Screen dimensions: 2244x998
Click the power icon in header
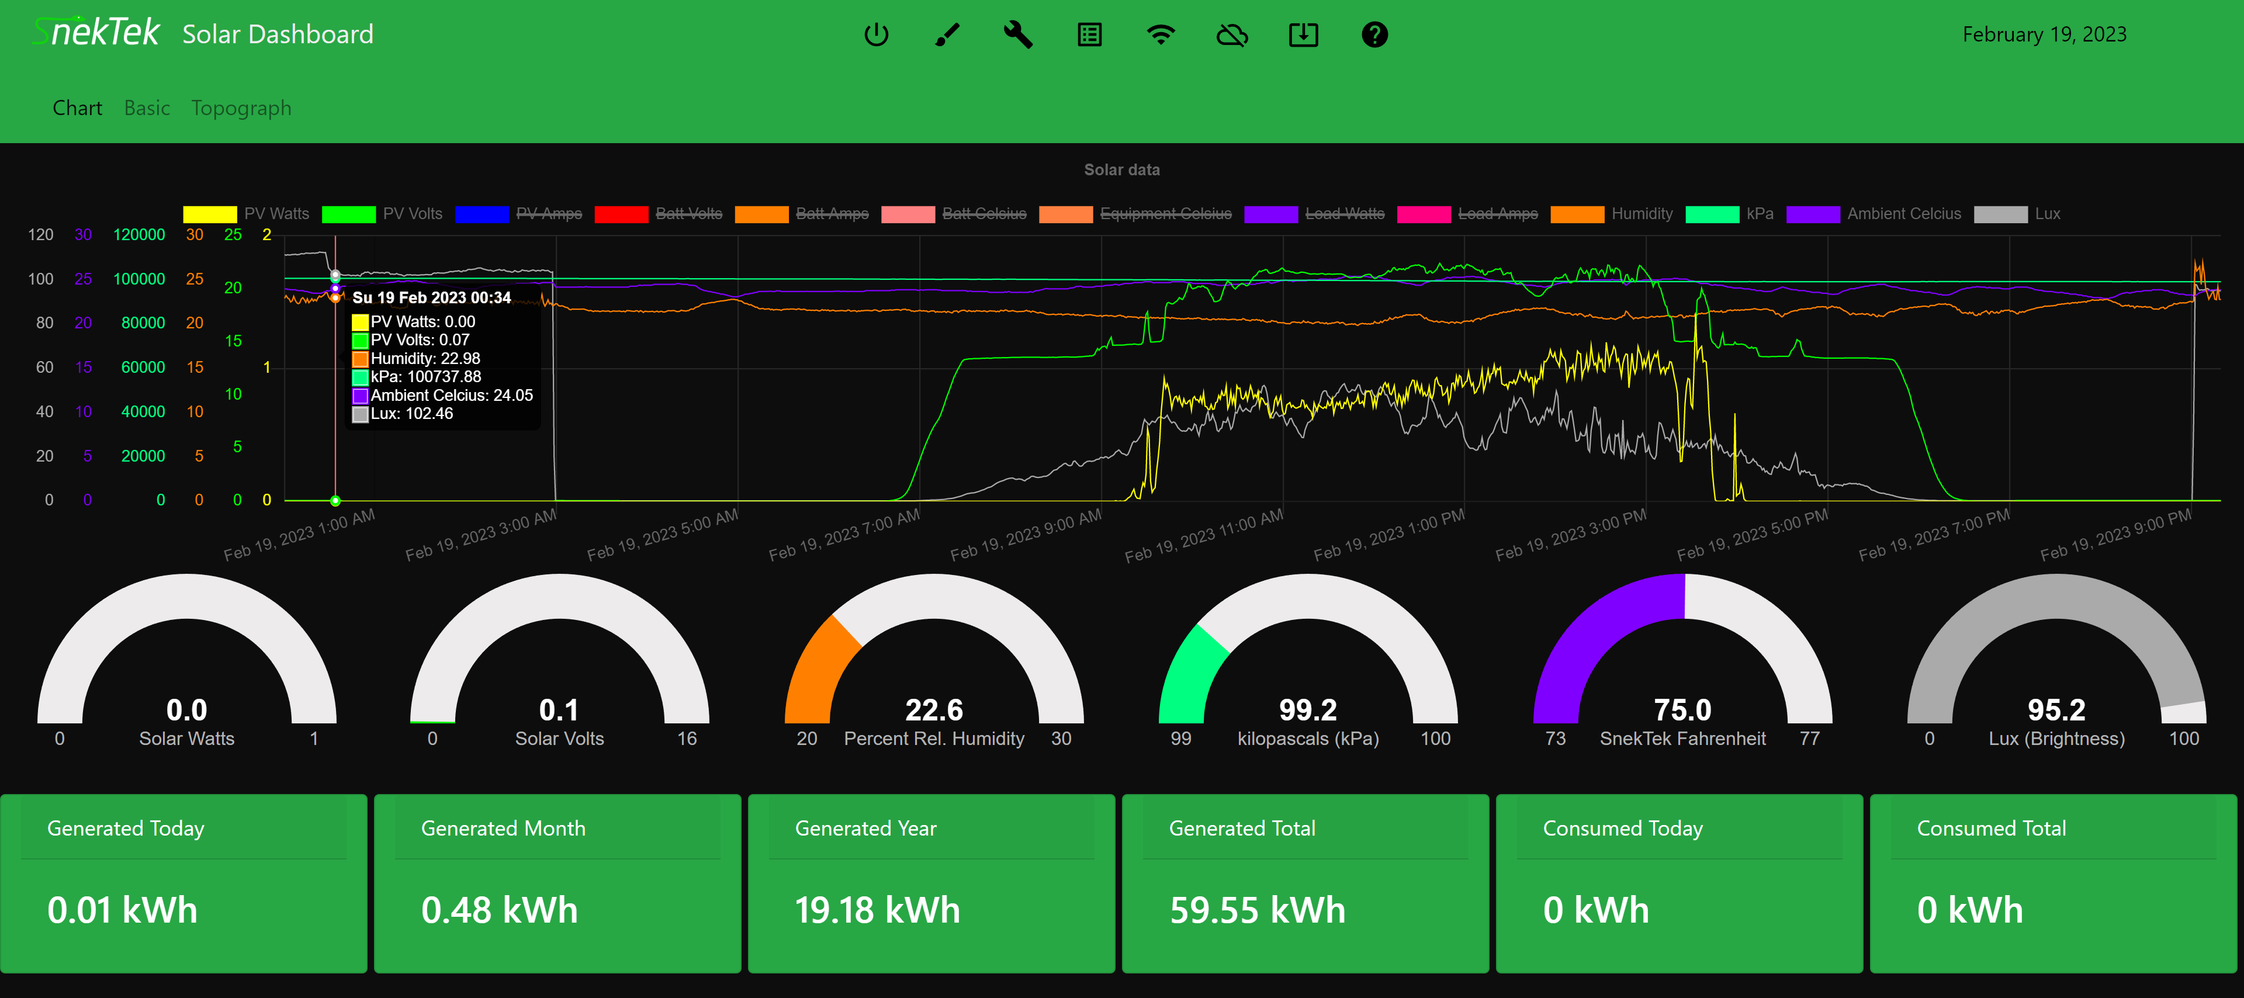pyautogui.click(x=875, y=35)
